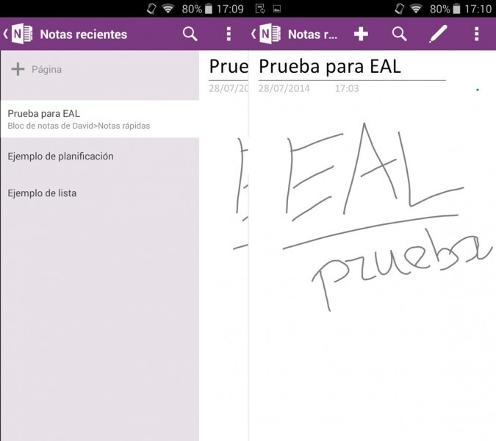Tap the Wi-Fi icon next to 17:09

(x=168, y=9)
